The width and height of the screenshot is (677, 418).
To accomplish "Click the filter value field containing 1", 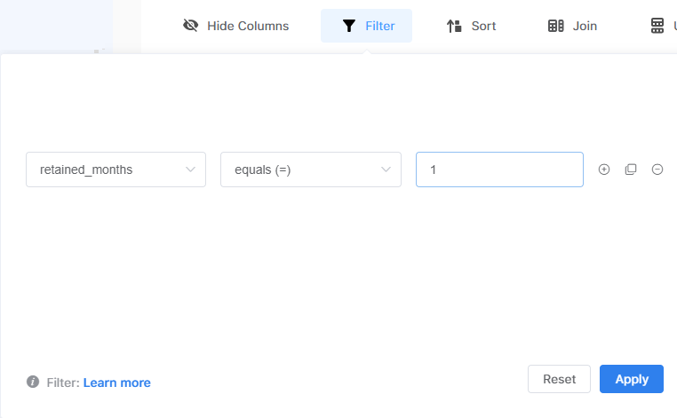I will pos(499,170).
